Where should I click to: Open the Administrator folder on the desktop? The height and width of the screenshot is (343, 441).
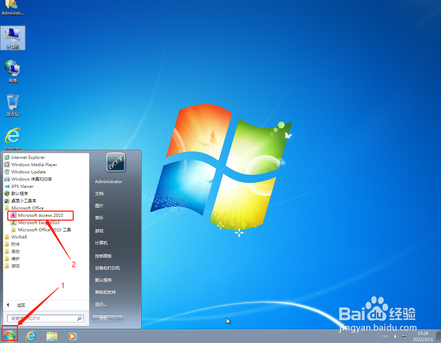[x=13, y=8]
